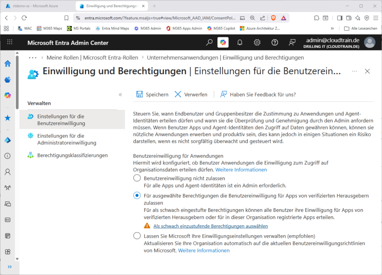Open Einstellungen für die Benutzereinwilligung
The width and height of the screenshot is (382, 275).
[x=72, y=120]
